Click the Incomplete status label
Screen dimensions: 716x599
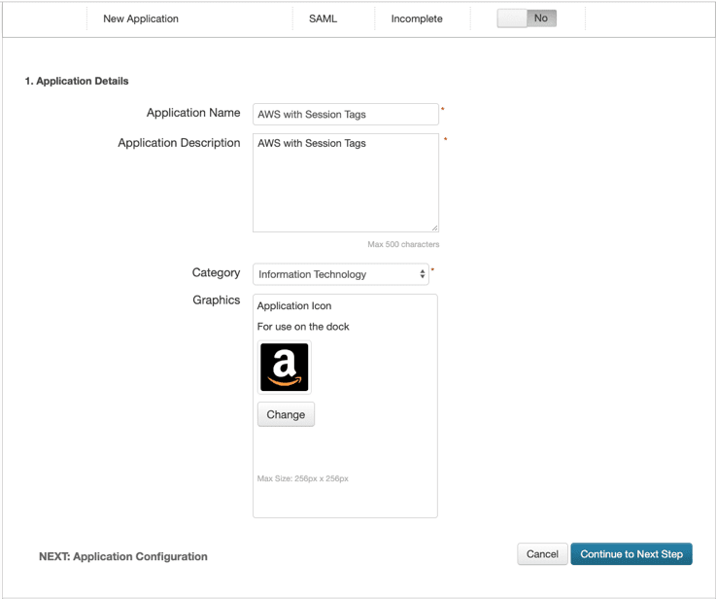(417, 18)
